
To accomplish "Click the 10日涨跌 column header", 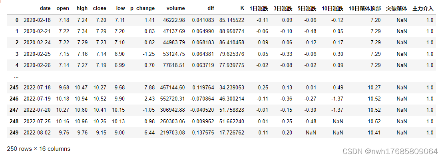I will (333, 8).
